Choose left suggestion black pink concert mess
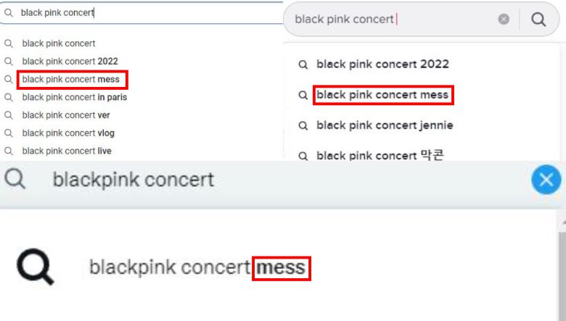The width and height of the screenshot is (566, 321). (71, 80)
